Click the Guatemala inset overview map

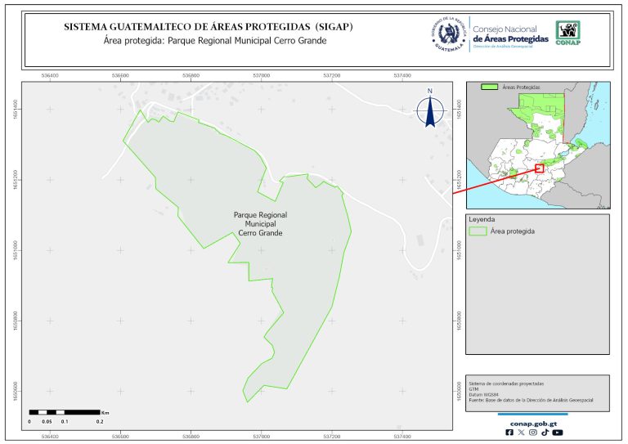pos(537,143)
